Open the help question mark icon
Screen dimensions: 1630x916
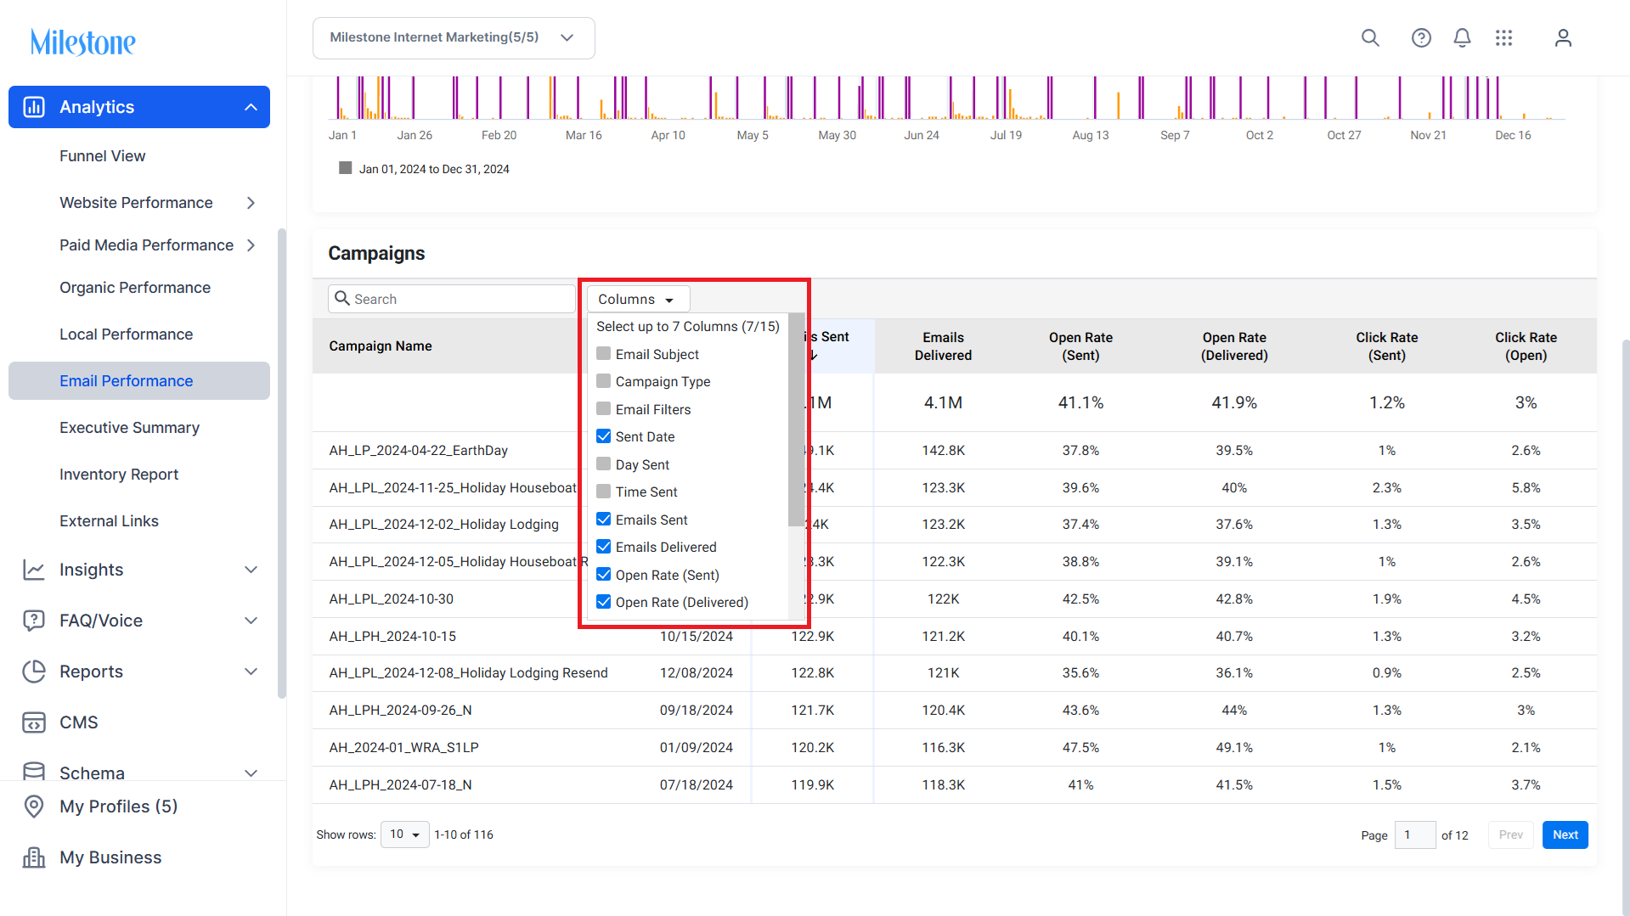click(x=1421, y=37)
